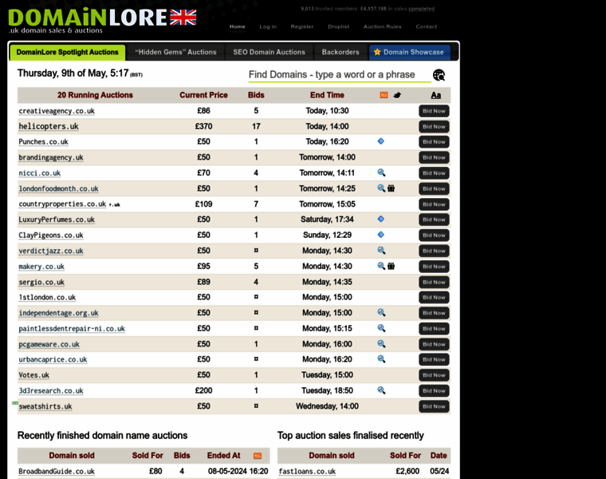Click the +.uk marker beside countryproperties.co.uk

click(114, 204)
